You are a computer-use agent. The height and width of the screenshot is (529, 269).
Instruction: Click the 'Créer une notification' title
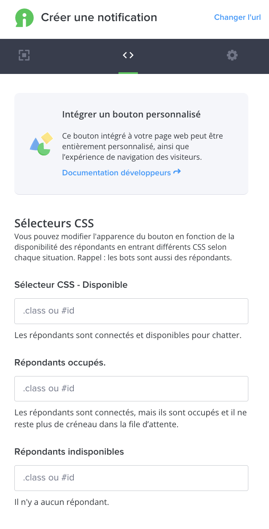point(99,17)
